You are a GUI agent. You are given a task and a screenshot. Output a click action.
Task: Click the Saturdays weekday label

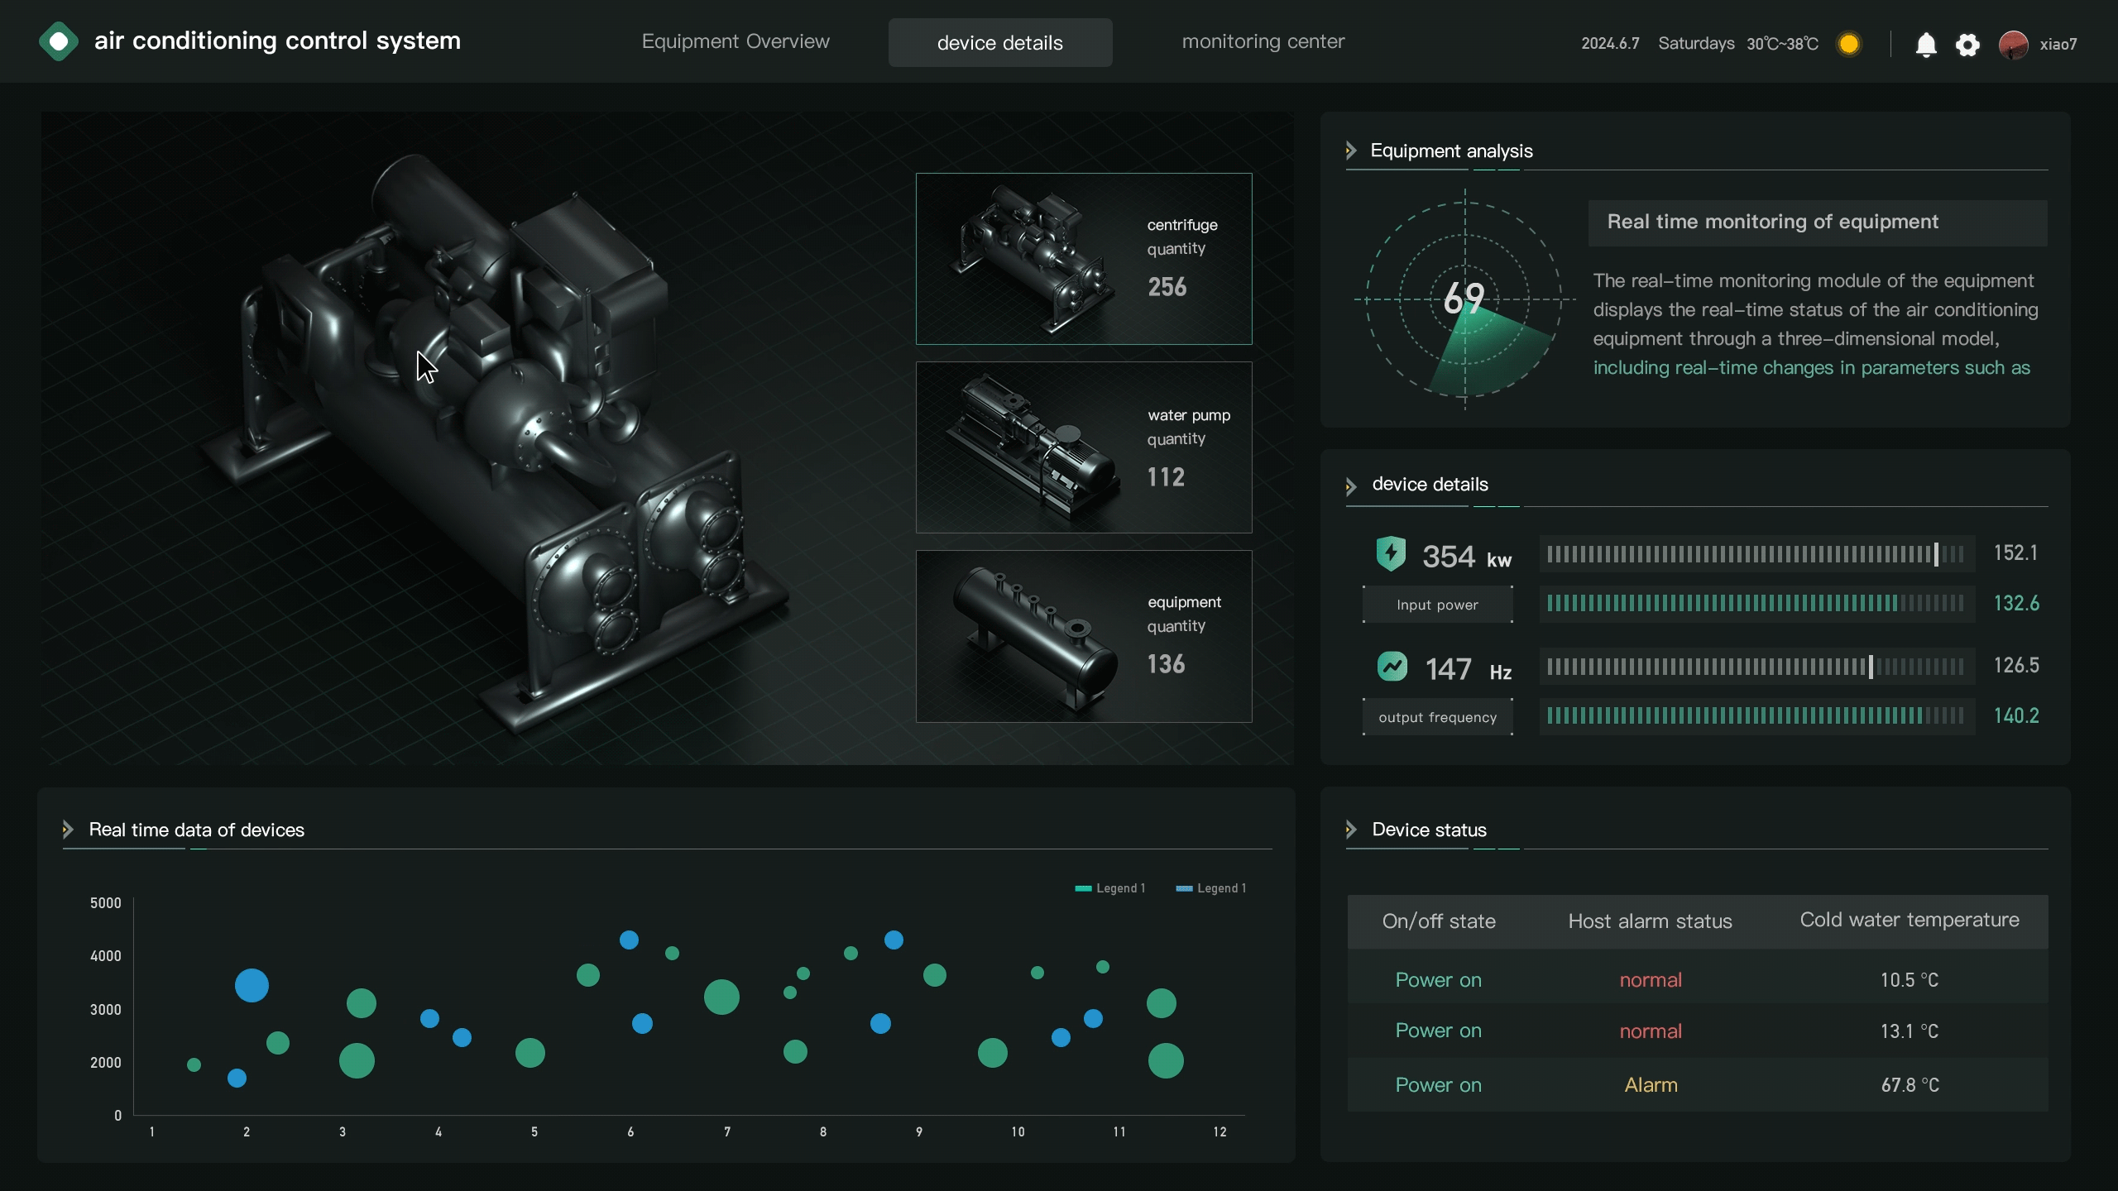point(1696,44)
